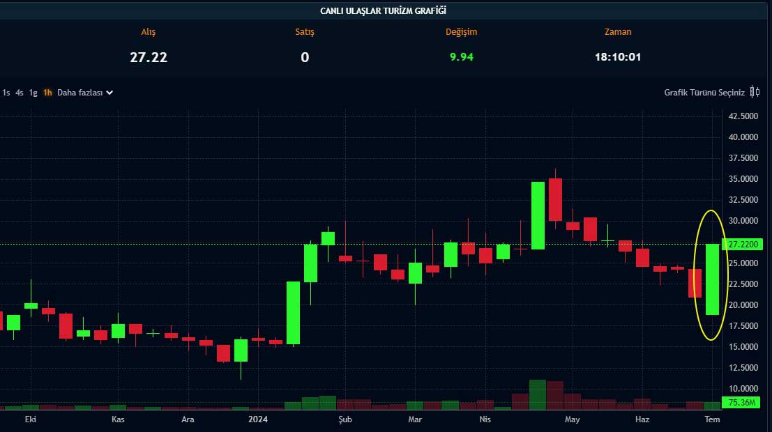Click the Değişim label
The width and height of the screenshot is (772, 432).
(462, 31)
